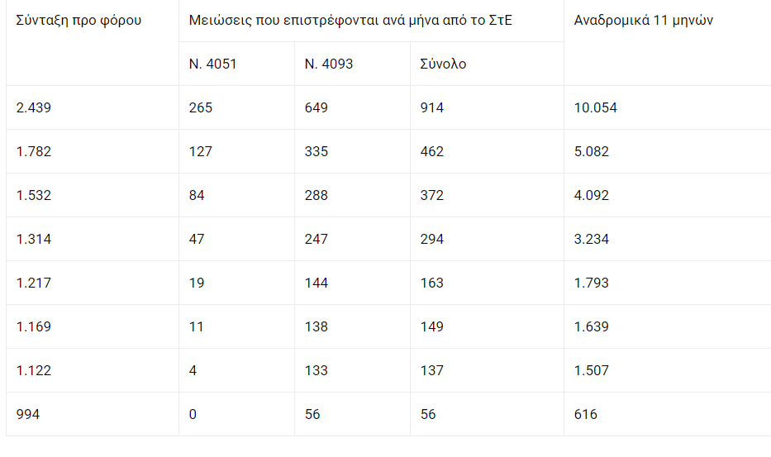Click the retroactive amount 616

(x=585, y=414)
